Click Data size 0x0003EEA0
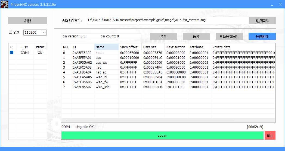Image resolution: width=285 pixels, height=151 pixels. pyautogui.click(x=153, y=72)
